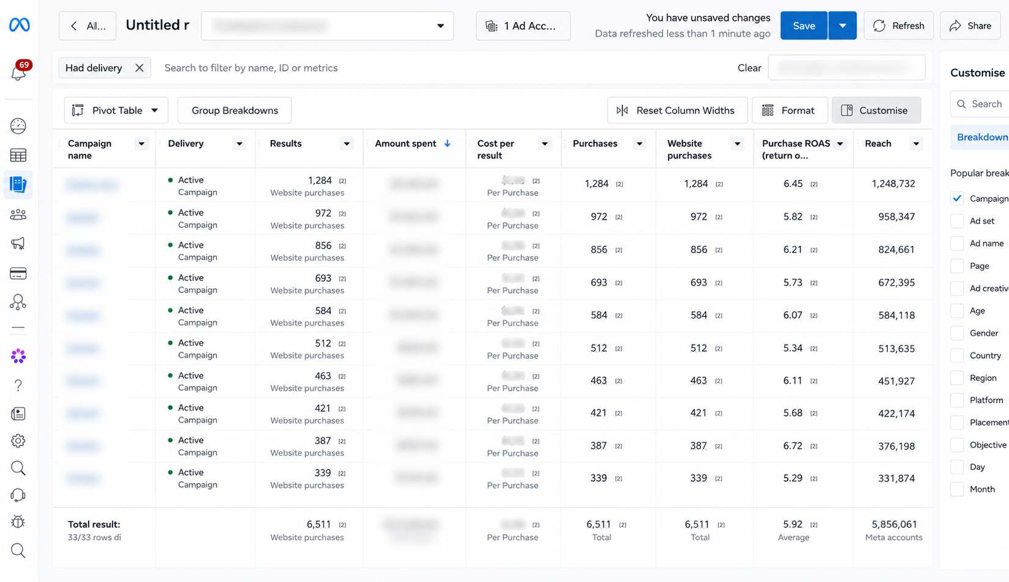Switch to the Breakdown tab

[981, 137]
